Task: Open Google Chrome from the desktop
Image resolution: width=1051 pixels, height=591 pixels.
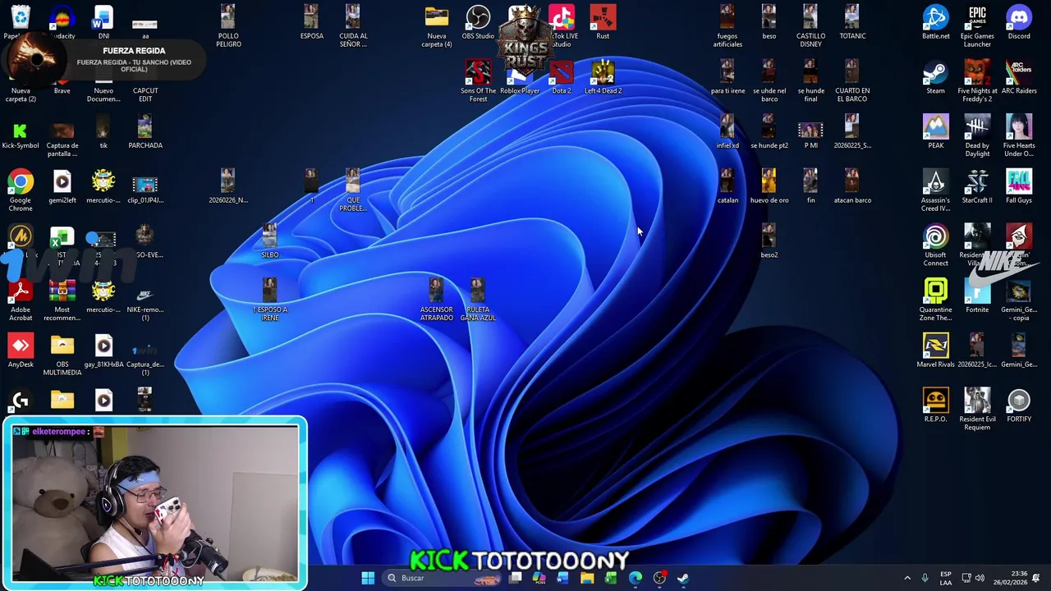Action: pos(21,190)
